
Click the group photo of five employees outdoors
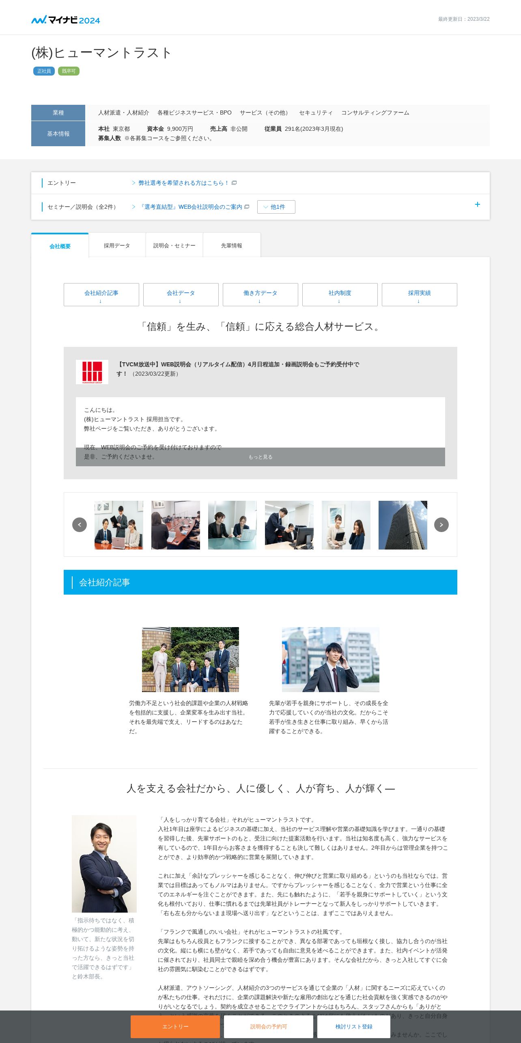pos(190,660)
